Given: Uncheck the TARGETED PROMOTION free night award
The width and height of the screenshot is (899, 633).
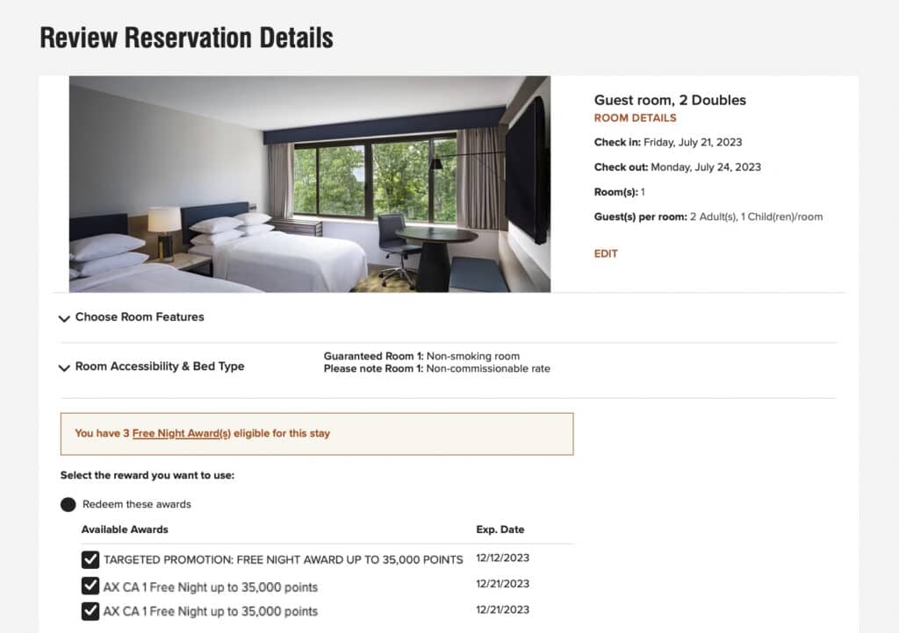Looking at the screenshot, I should tap(90, 559).
